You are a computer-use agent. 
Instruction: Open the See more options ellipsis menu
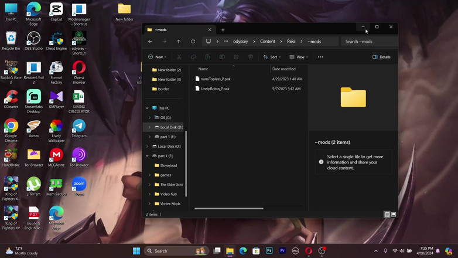click(320, 57)
